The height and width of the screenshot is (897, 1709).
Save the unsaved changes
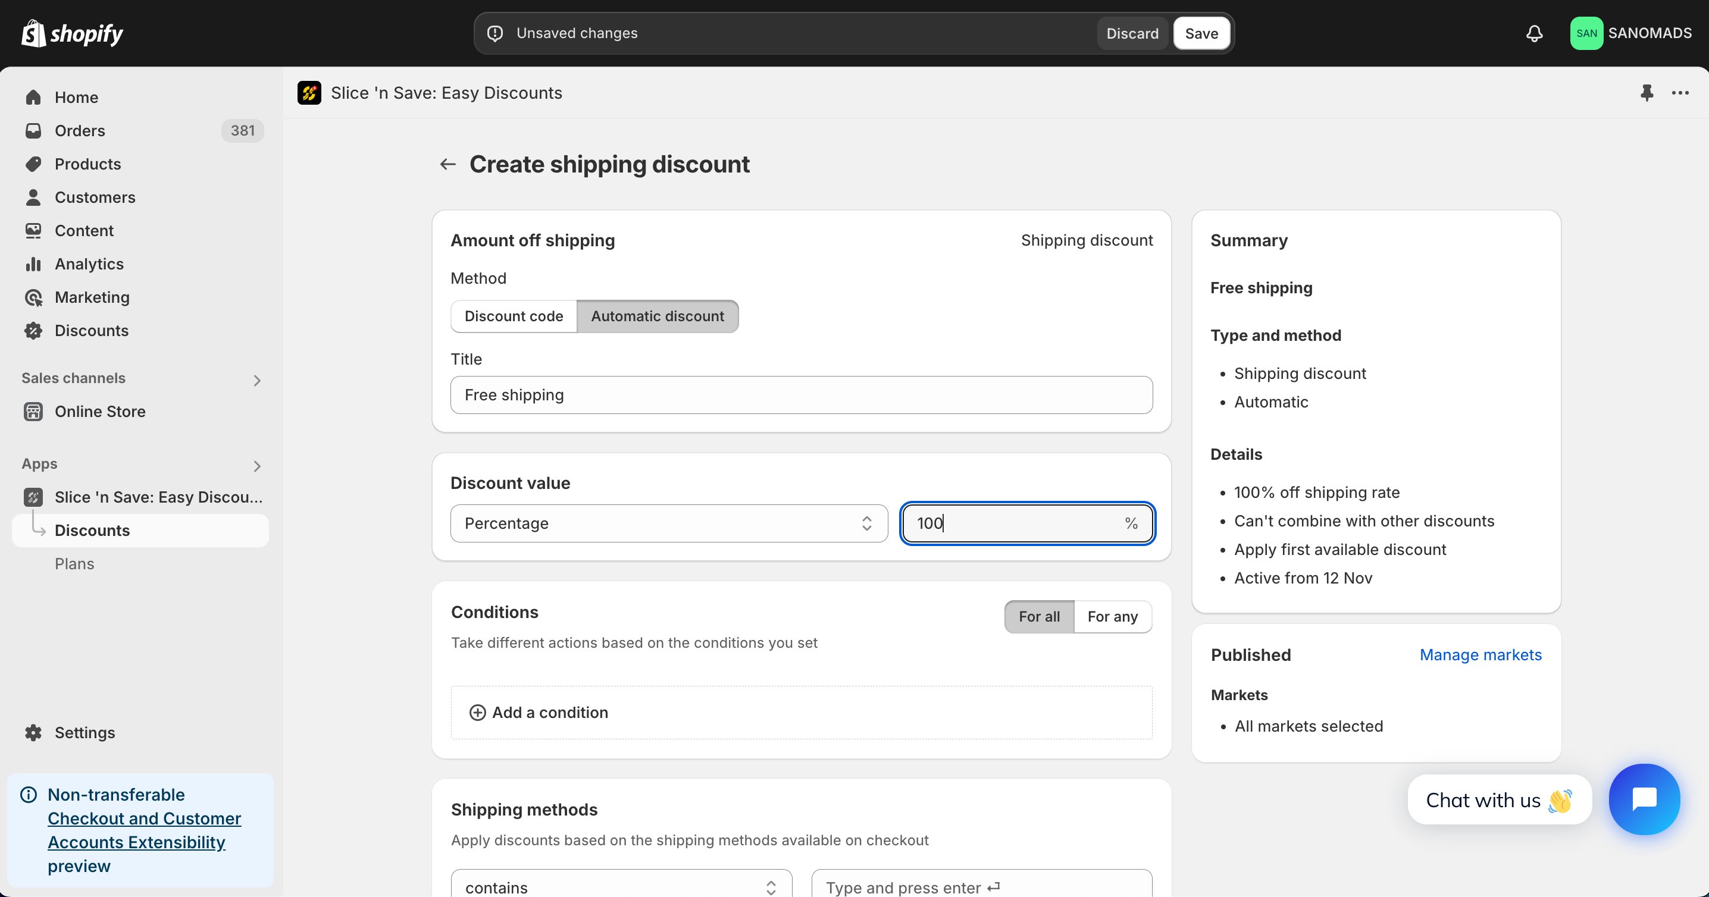tap(1201, 33)
